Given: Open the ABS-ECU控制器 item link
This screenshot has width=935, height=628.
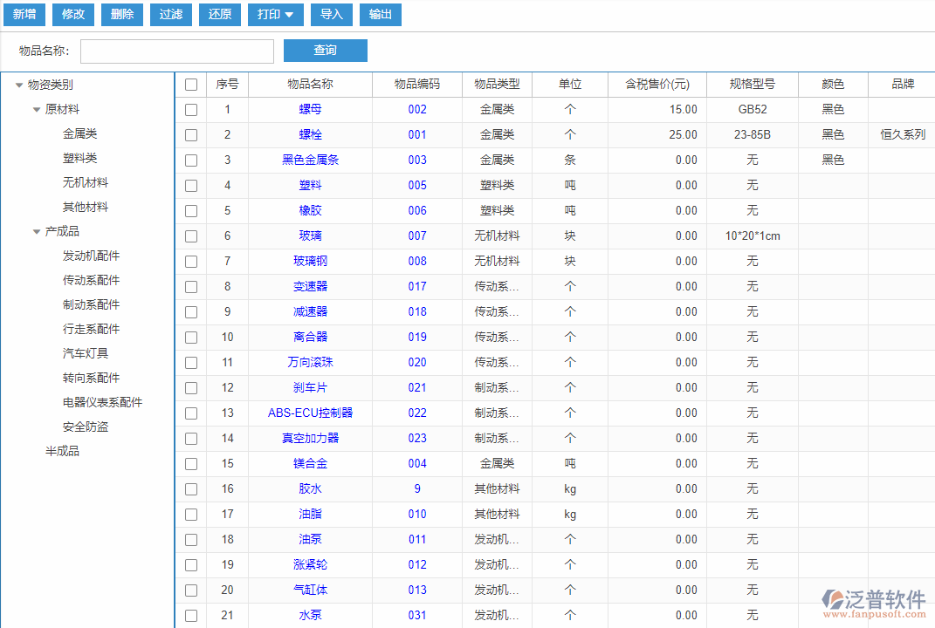Looking at the screenshot, I should [x=310, y=413].
